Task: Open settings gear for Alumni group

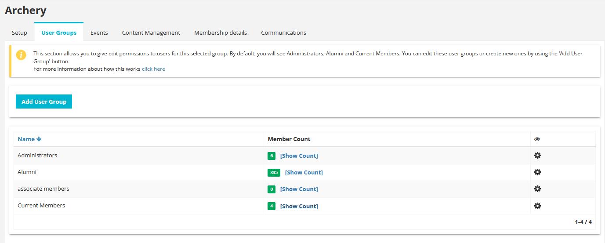Action: point(537,172)
